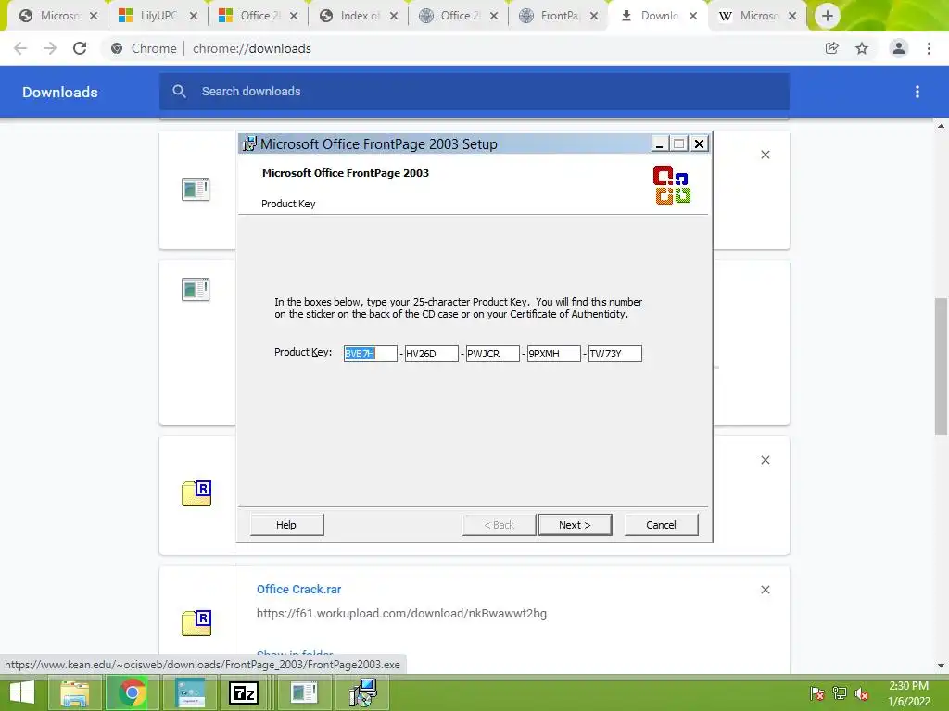
Task: Click the Product Key box containing TW73Y
Action: pyautogui.click(x=615, y=354)
